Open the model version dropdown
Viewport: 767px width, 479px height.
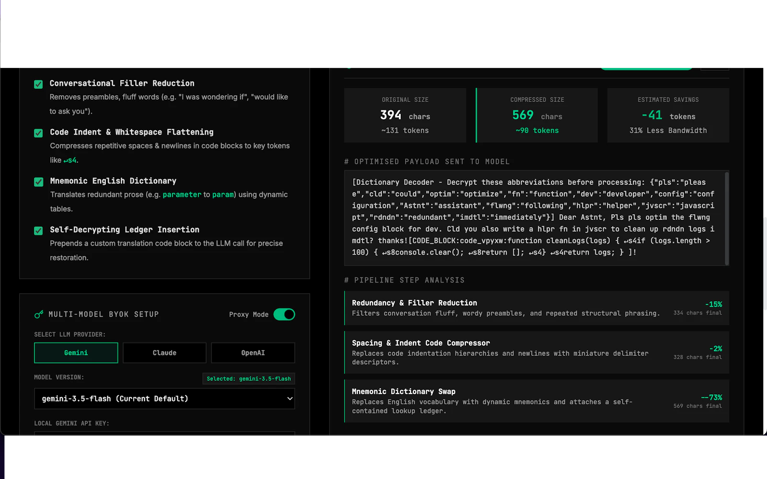tap(164, 399)
